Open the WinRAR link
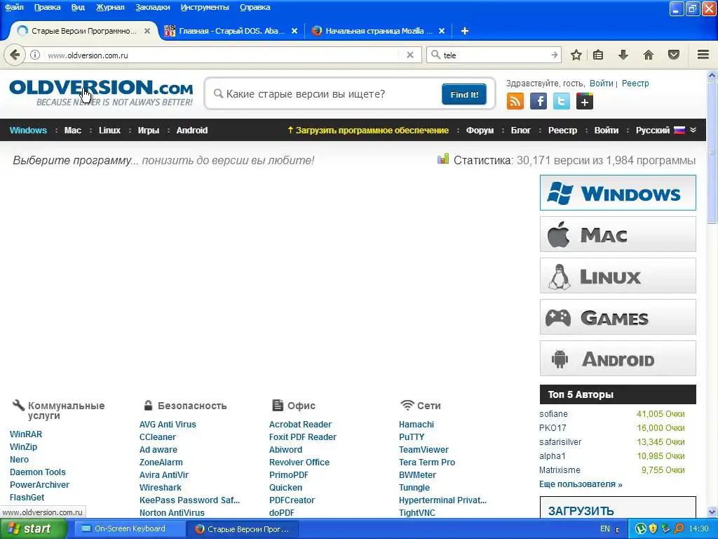718x539 pixels. [x=26, y=434]
